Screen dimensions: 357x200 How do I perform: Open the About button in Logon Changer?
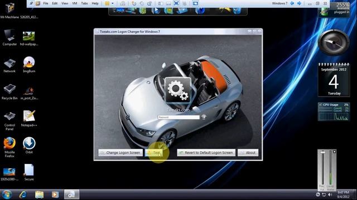click(248, 153)
